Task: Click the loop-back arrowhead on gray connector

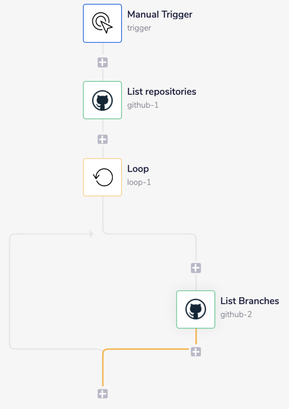Action: click(x=92, y=234)
